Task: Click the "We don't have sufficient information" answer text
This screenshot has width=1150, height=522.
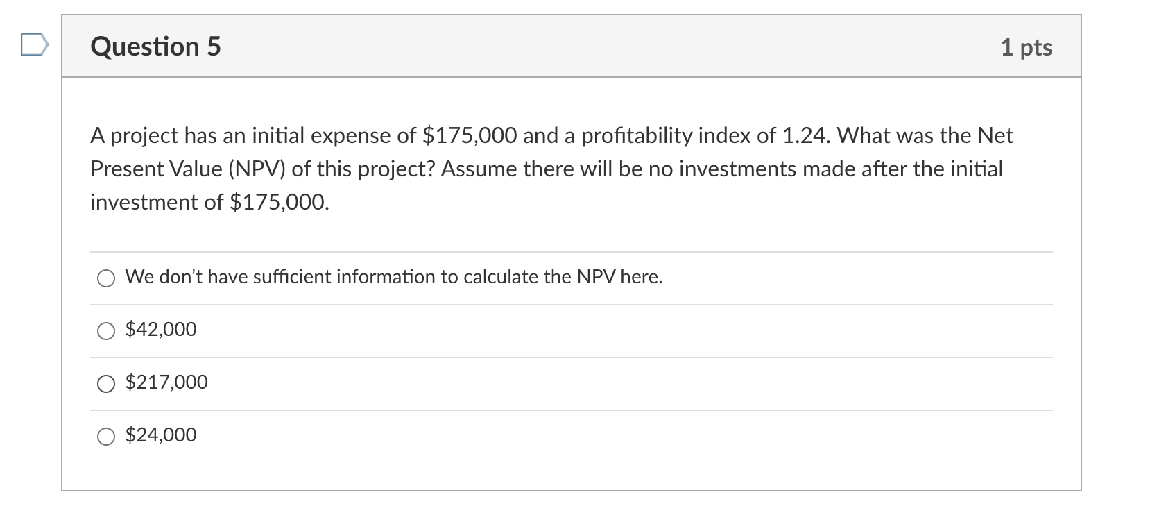Action: (x=393, y=277)
